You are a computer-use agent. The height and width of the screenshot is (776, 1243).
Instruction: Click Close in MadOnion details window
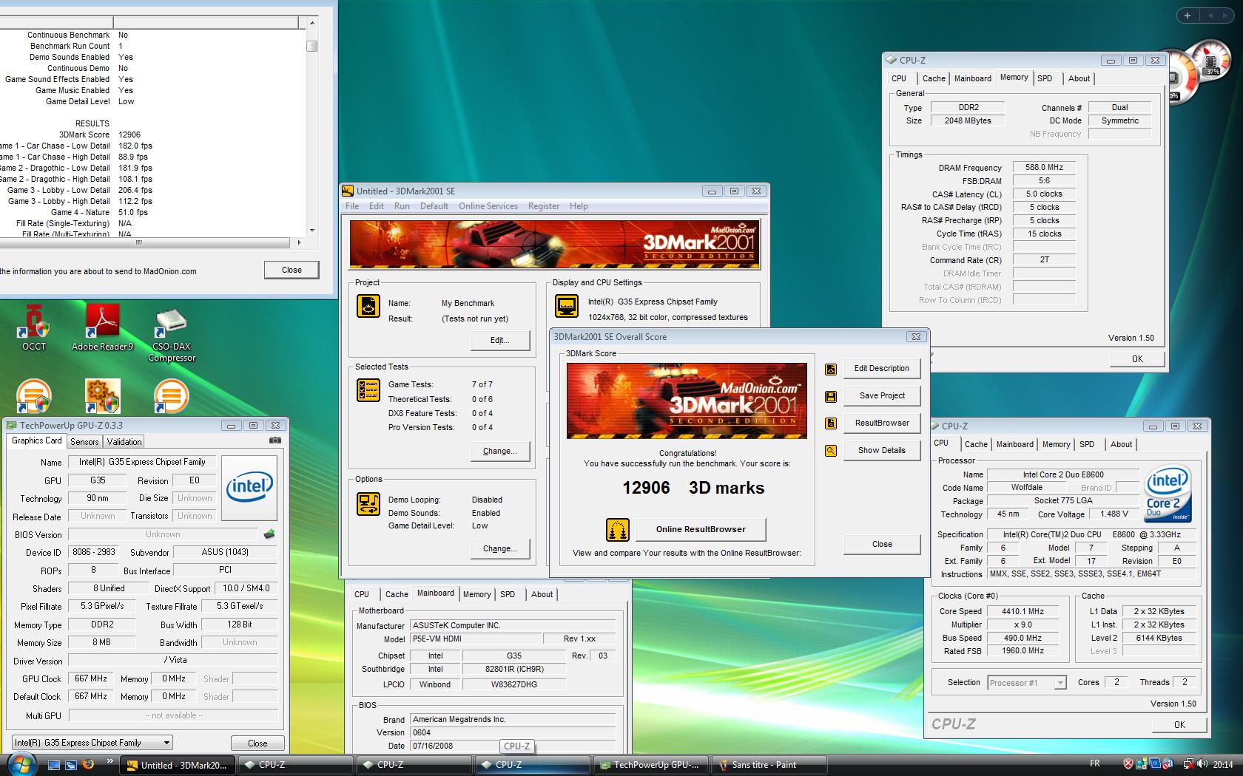tap(292, 270)
